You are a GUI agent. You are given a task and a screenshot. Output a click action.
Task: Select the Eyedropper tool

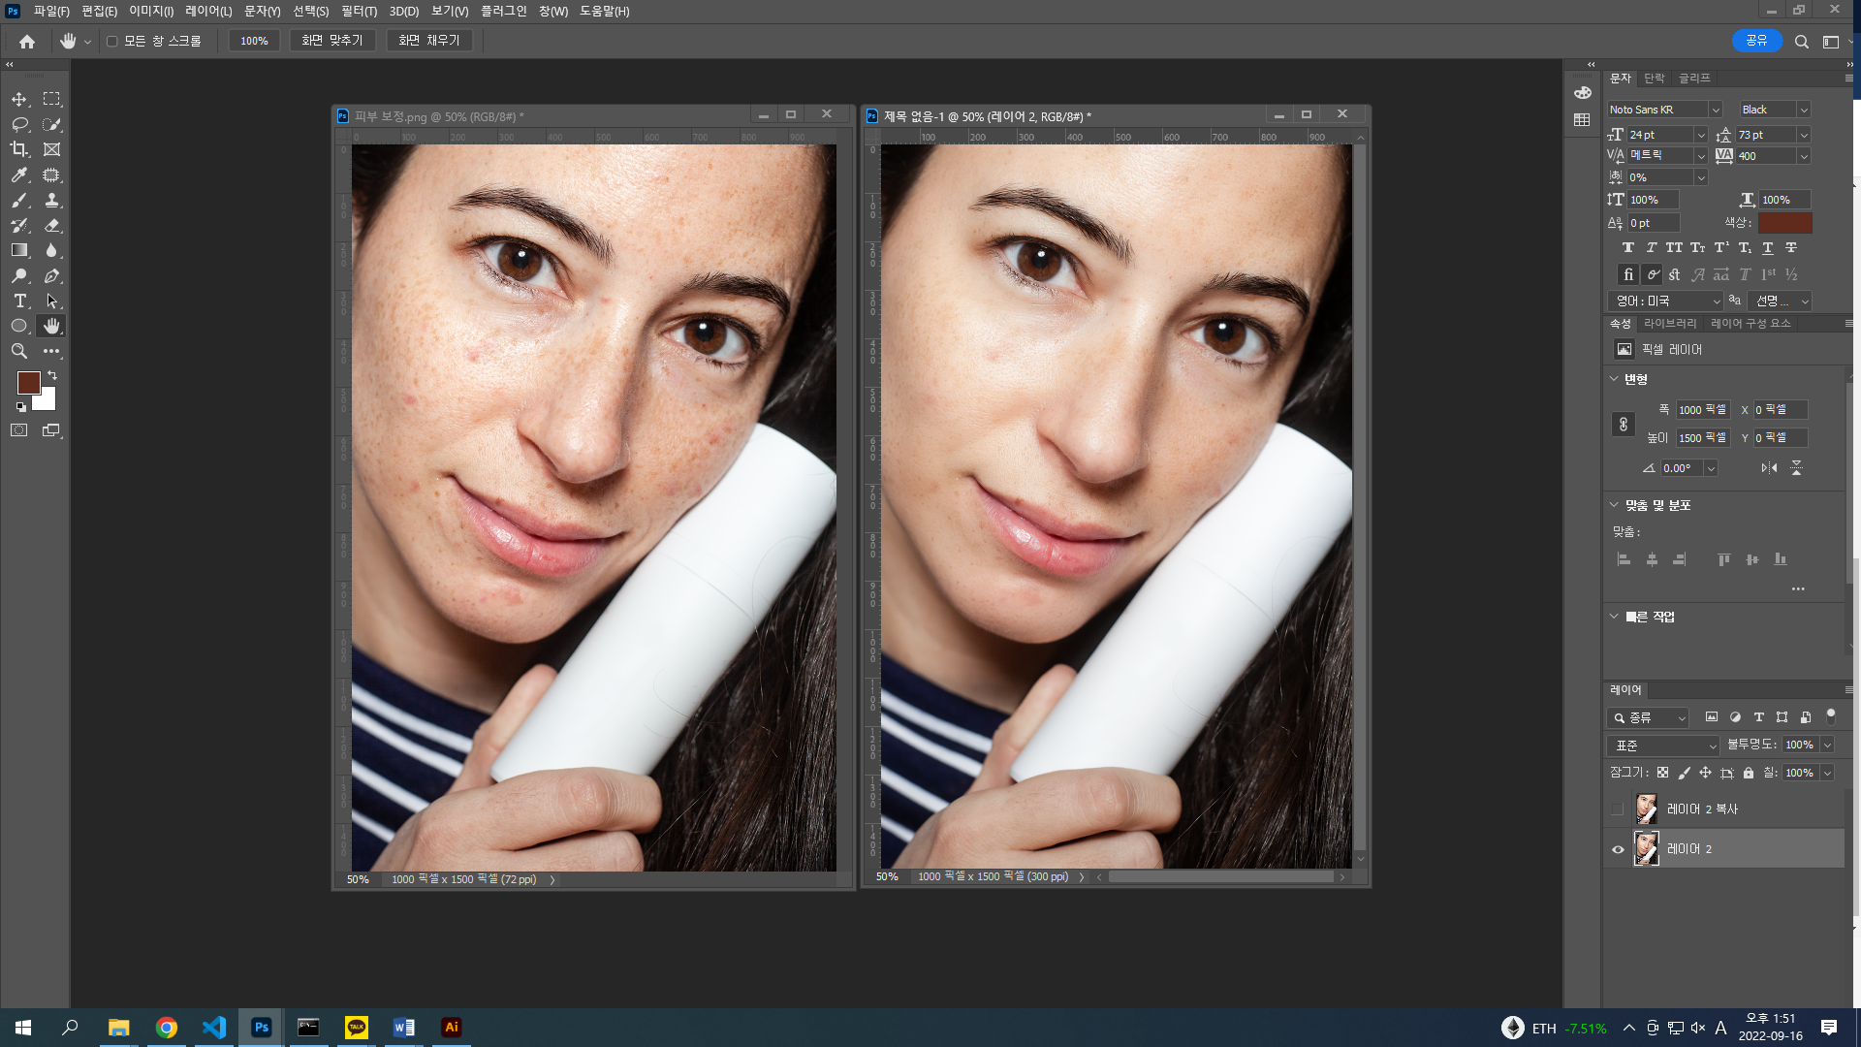point(19,175)
